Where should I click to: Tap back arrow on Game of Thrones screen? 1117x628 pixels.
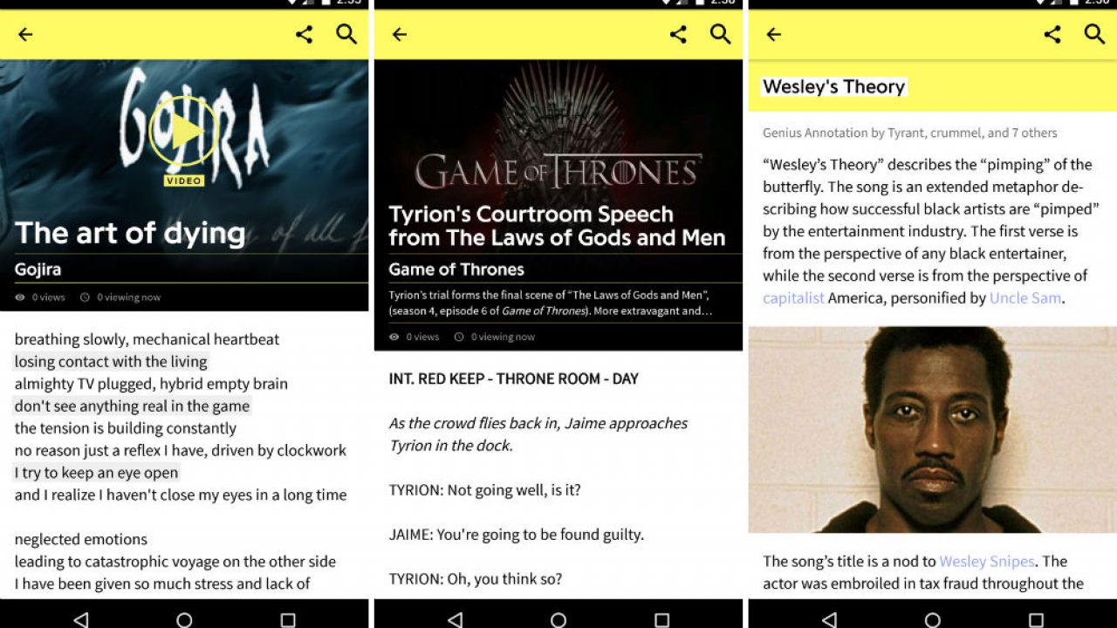coord(400,34)
